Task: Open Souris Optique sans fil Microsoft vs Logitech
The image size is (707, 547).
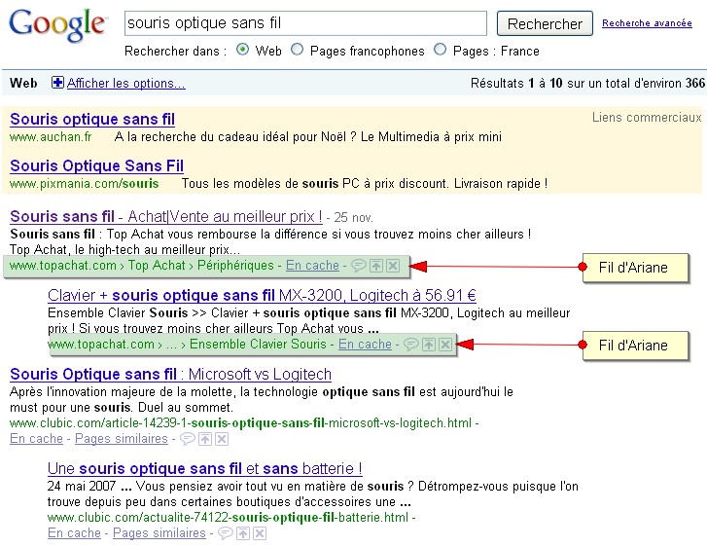Action: (x=170, y=374)
